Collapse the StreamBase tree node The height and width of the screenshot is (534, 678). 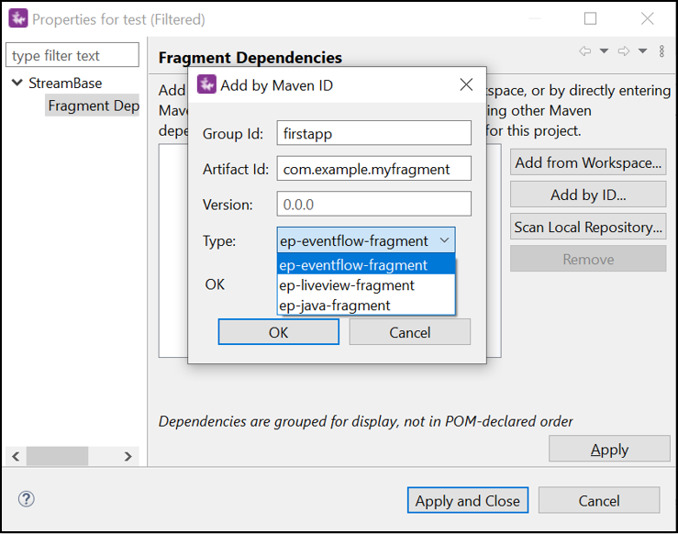coord(17,83)
